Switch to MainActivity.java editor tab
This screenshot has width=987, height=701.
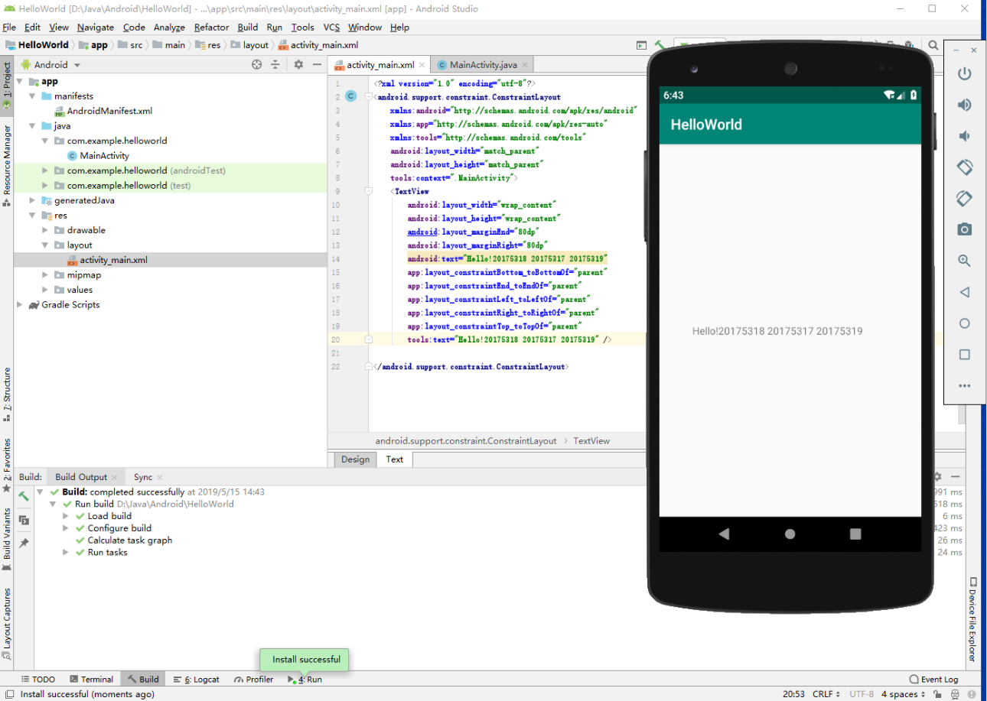click(x=484, y=65)
